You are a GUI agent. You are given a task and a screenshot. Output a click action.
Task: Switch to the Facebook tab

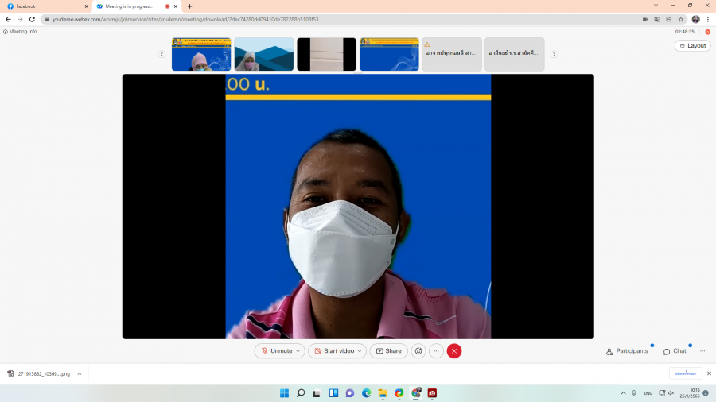click(44, 6)
